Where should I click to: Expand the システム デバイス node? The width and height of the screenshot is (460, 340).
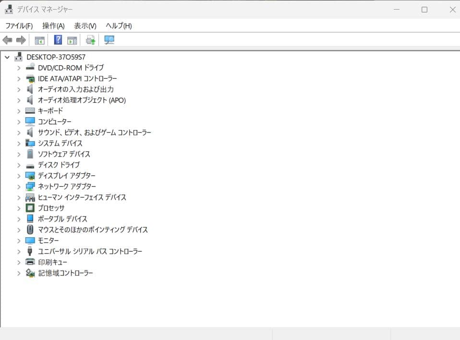coord(18,143)
